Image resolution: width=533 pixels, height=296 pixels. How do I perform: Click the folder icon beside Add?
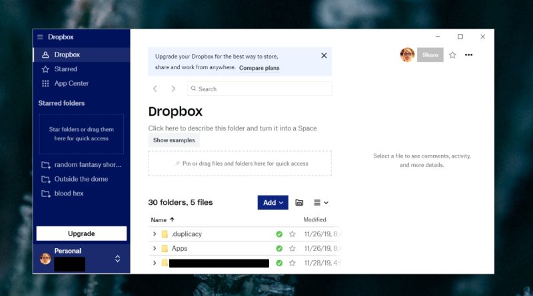pos(299,203)
